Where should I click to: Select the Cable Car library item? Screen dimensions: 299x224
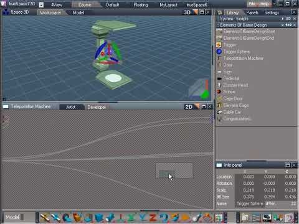(x=232, y=112)
